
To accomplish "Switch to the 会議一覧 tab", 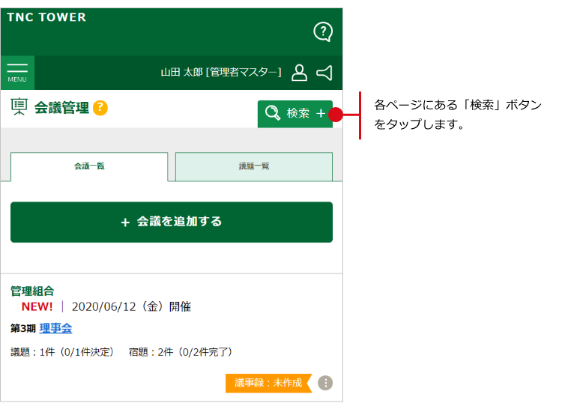I will pos(89,166).
